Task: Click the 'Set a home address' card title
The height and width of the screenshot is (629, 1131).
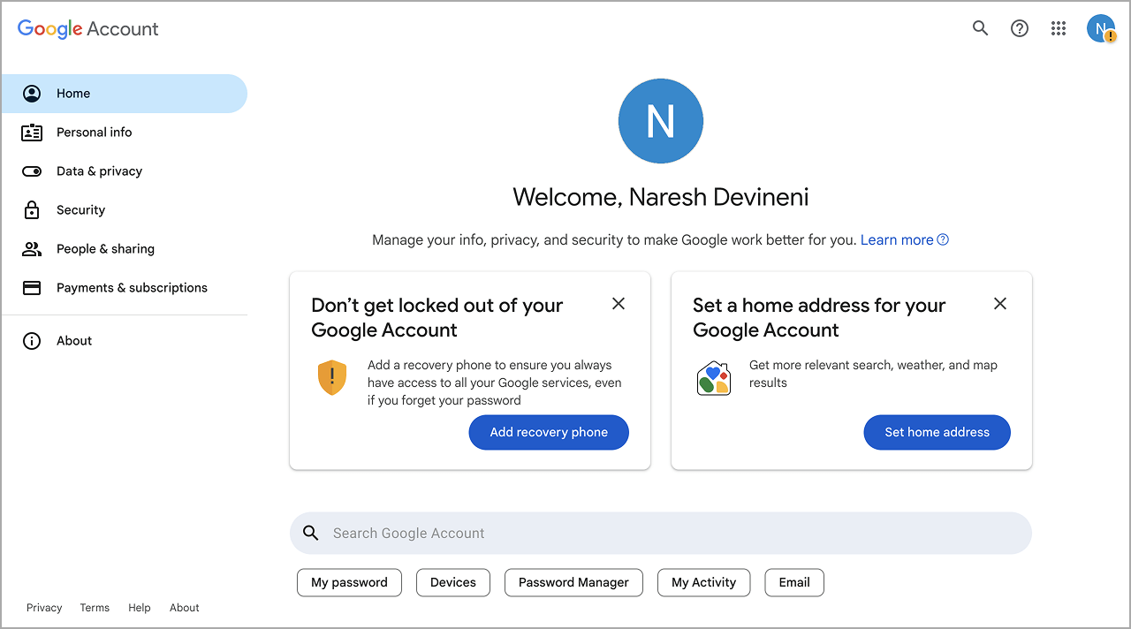Action: click(819, 318)
